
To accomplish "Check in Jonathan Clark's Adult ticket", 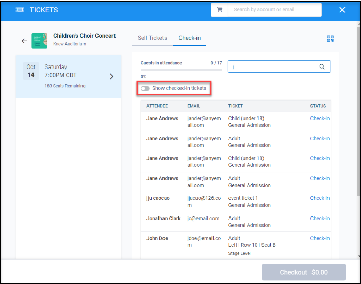I will (320, 218).
